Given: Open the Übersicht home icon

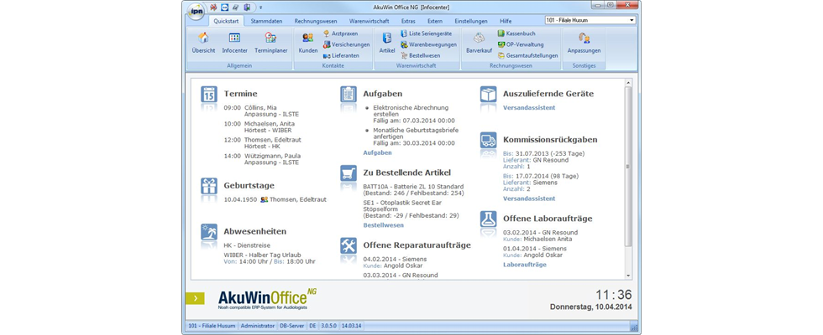Looking at the screenshot, I should pyautogui.click(x=203, y=43).
